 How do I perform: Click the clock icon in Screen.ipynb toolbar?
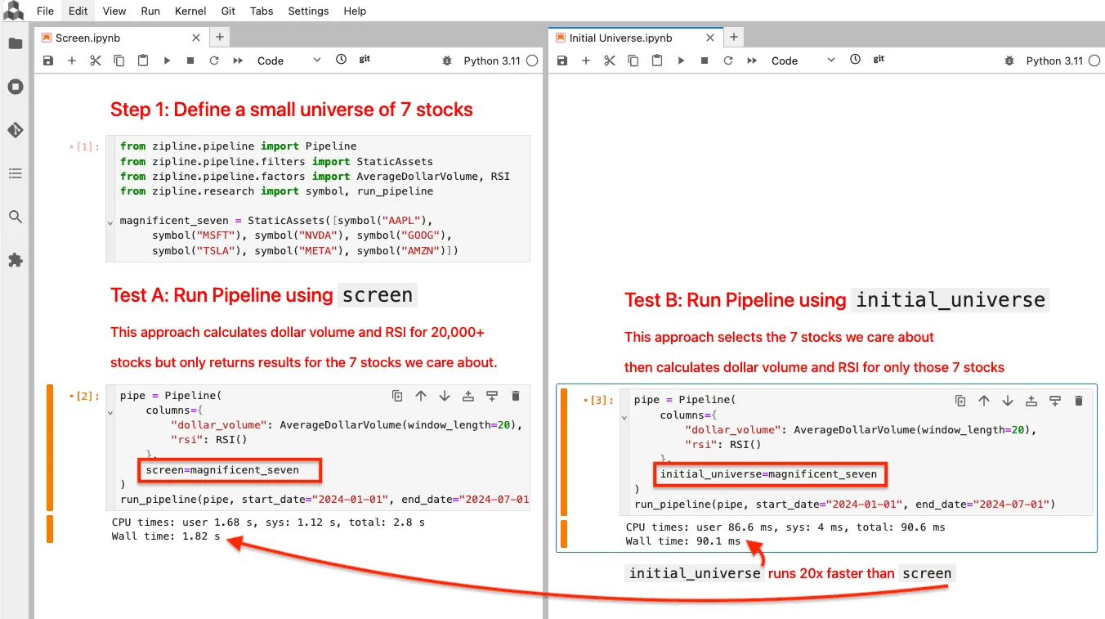tap(341, 60)
